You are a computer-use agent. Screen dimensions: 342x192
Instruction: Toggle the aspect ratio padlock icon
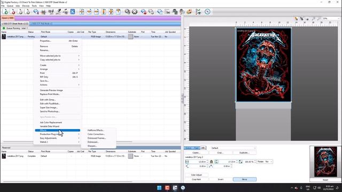211,162
